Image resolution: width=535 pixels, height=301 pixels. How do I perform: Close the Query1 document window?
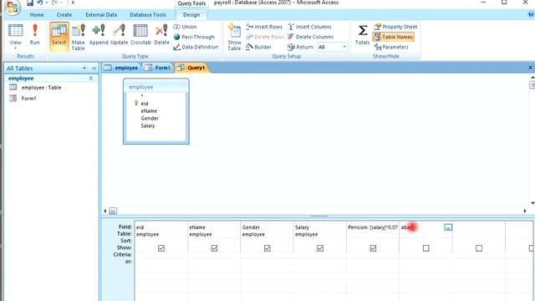pyautogui.click(x=530, y=68)
